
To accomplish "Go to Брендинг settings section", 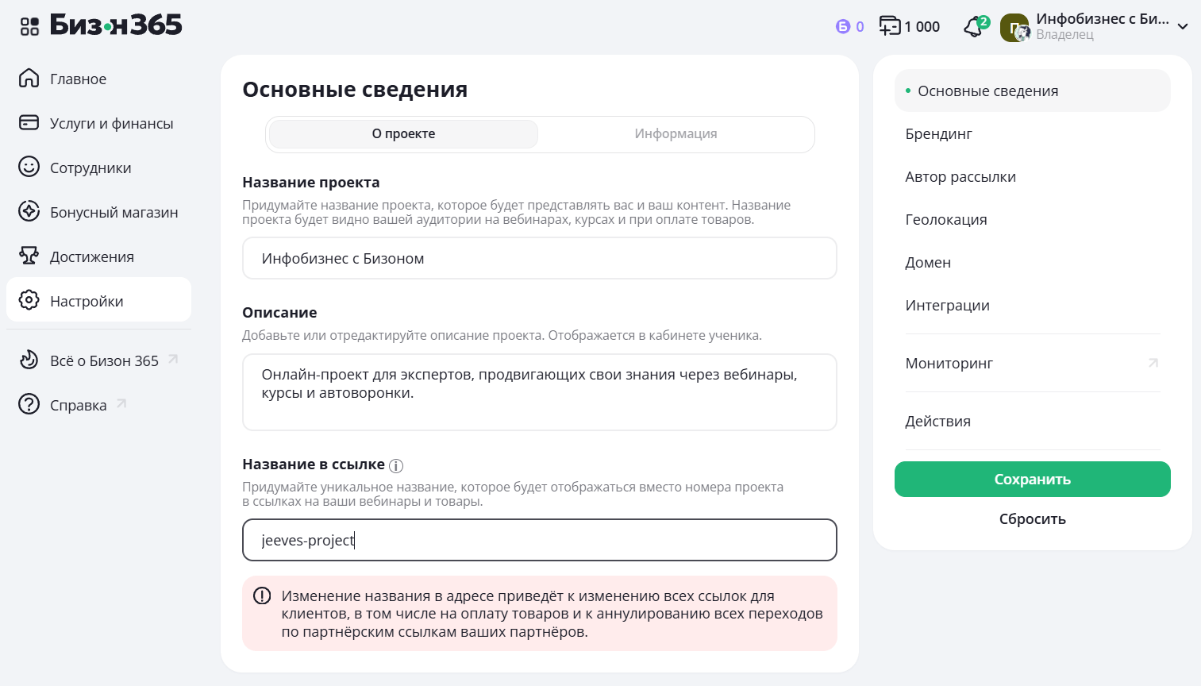I will (938, 134).
